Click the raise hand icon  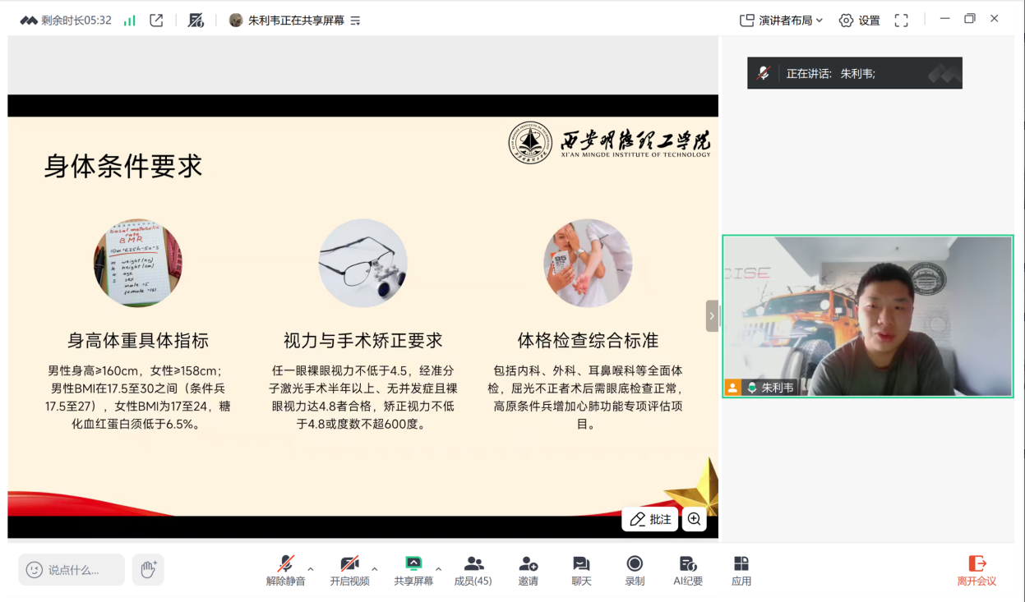click(149, 569)
